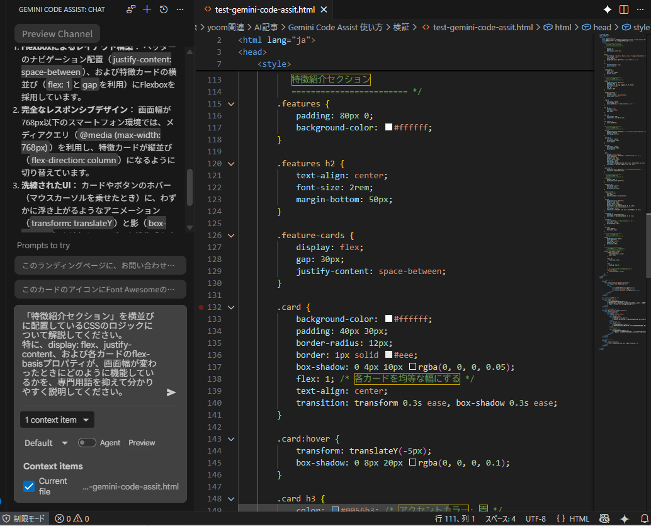Click the Copilot-style status icon beside HTML
The height and width of the screenshot is (526, 651).
(x=604, y=518)
